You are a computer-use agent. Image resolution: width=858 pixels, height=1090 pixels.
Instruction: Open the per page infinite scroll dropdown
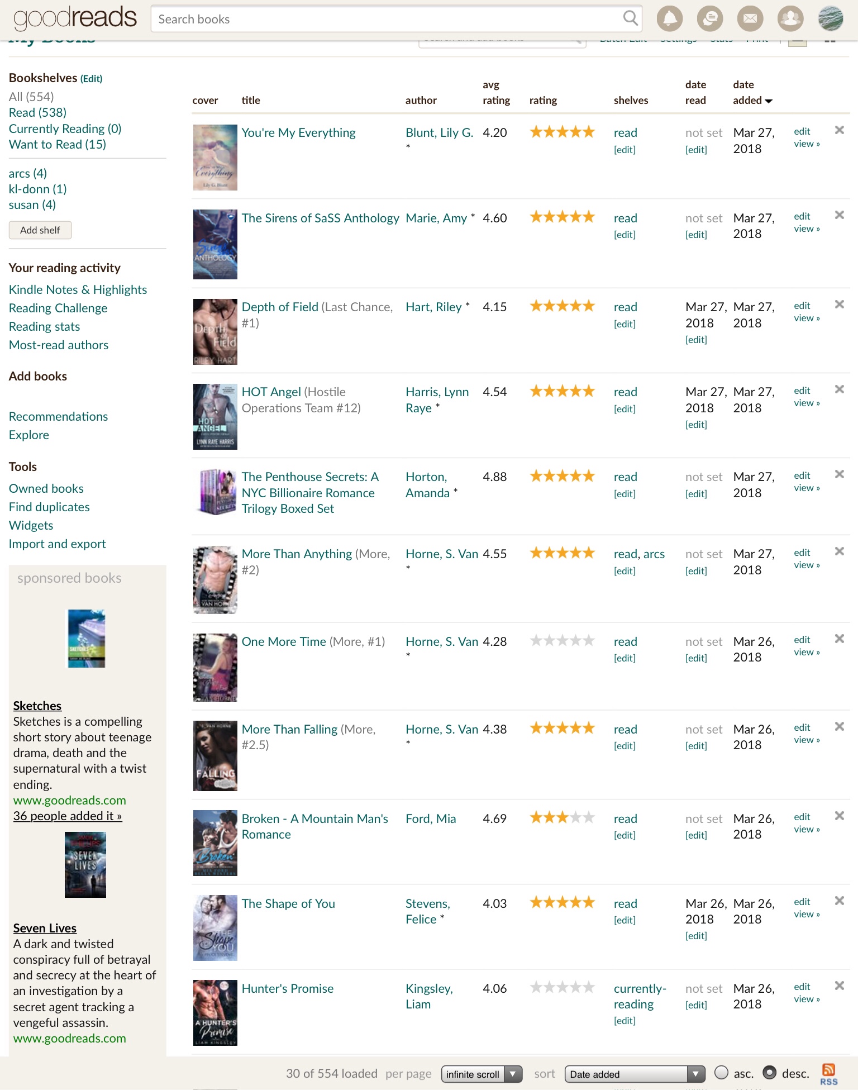(x=482, y=1074)
